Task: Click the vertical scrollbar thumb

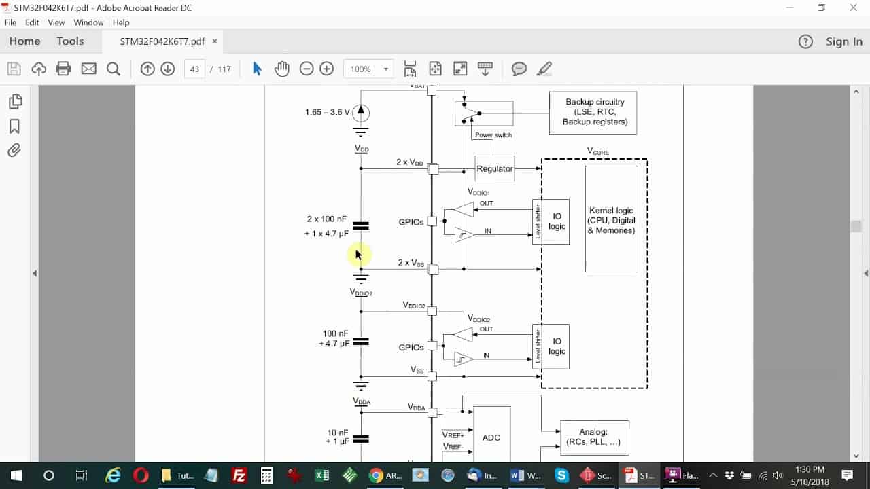Action: [856, 227]
